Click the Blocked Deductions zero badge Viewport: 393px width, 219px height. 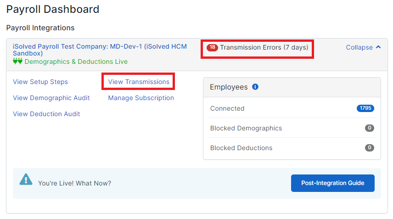click(370, 148)
